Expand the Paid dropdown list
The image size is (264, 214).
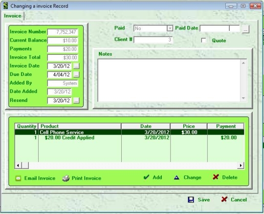click(170, 28)
